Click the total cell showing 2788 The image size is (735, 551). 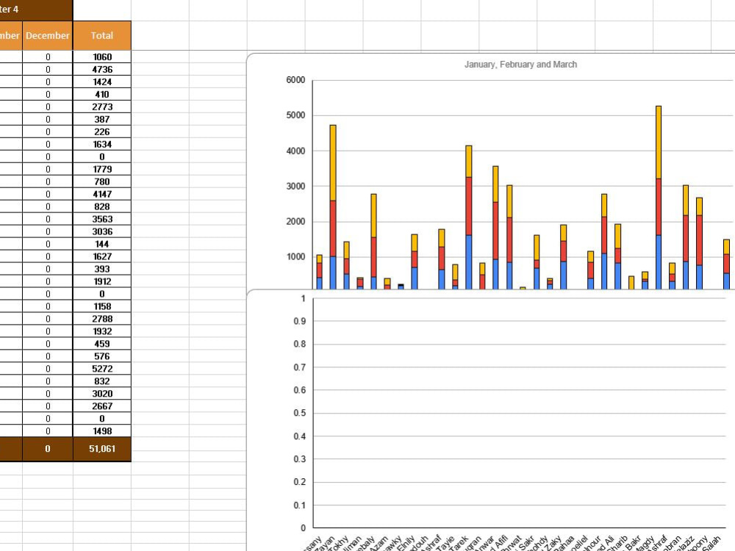101,319
